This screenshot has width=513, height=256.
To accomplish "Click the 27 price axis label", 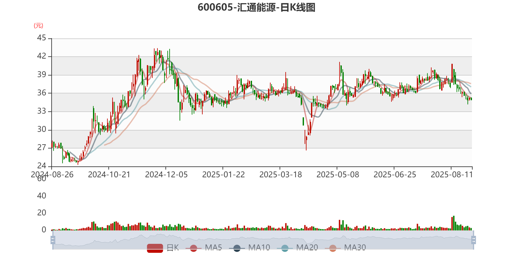I will [x=42, y=148].
